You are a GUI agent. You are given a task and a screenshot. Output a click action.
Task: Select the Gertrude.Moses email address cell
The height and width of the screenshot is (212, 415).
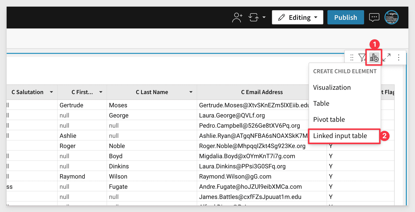(x=253, y=105)
